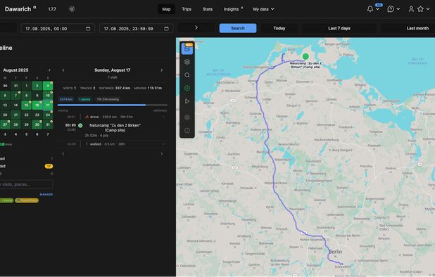Select August 16 in calendar
This screenshot has width=435, height=277.
point(37,105)
